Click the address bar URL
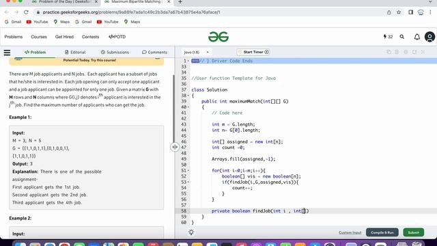437x246 pixels. click(x=132, y=12)
